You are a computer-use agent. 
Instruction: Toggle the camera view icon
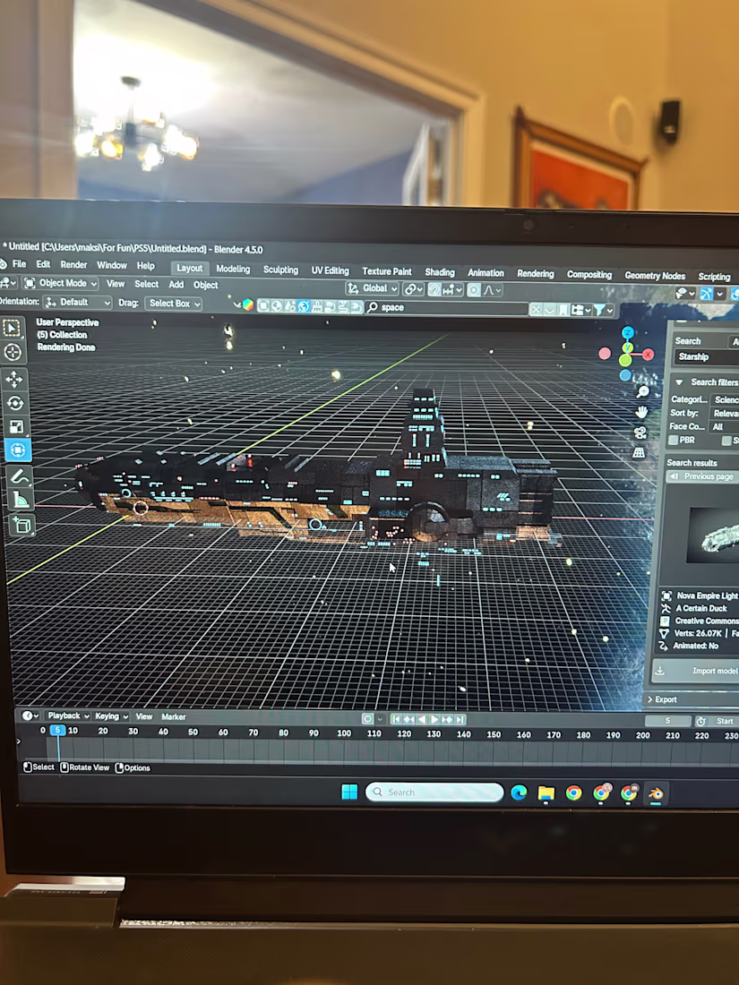(x=640, y=433)
